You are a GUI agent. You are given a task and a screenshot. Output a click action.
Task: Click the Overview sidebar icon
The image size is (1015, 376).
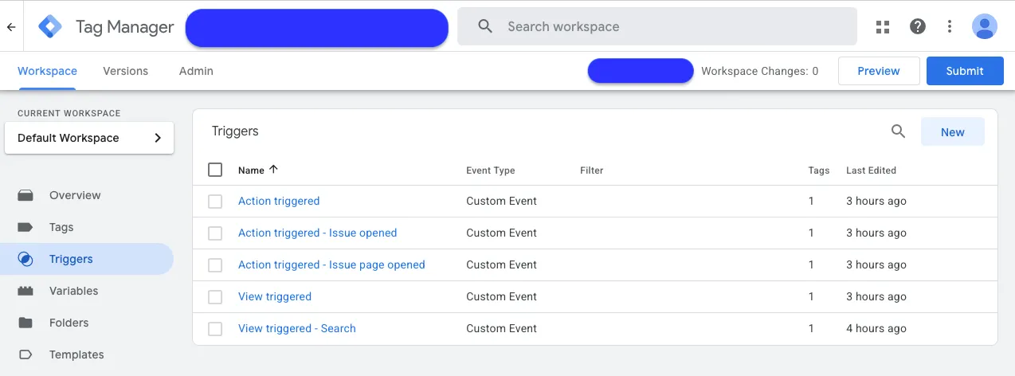point(25,195)
